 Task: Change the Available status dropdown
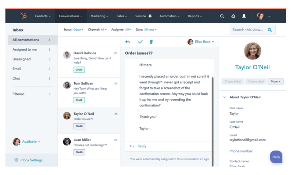[x=31, y=142]
